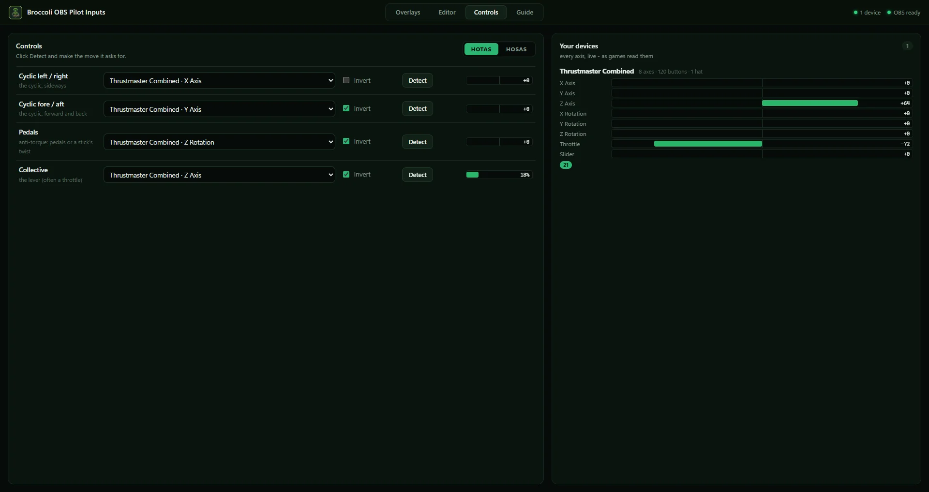Click the Throttle value '-72'

[x=905, y=144]
